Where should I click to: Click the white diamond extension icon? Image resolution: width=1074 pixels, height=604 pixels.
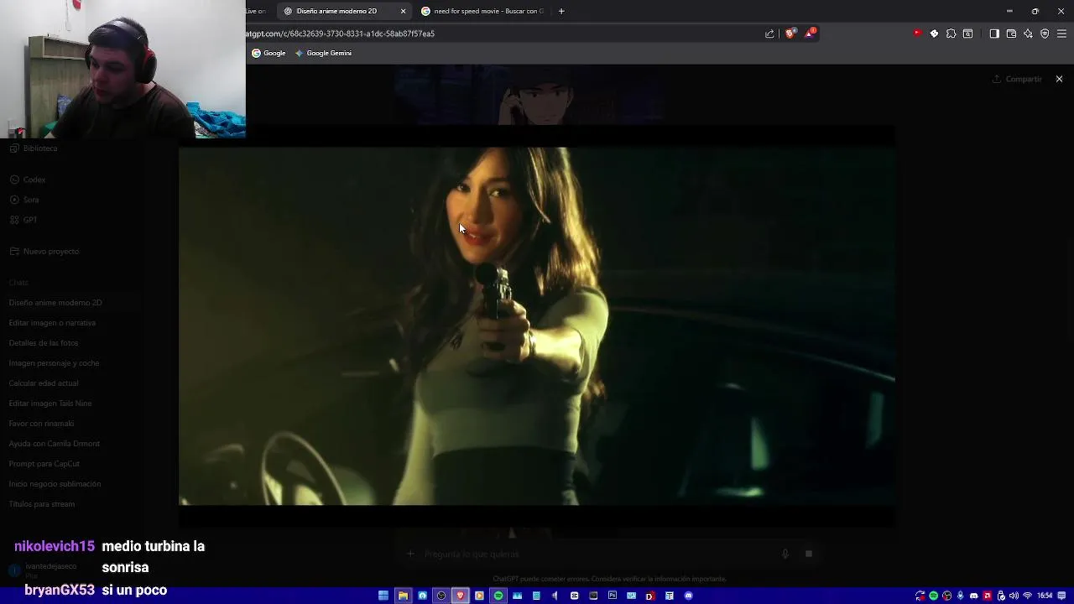(934, 34)
